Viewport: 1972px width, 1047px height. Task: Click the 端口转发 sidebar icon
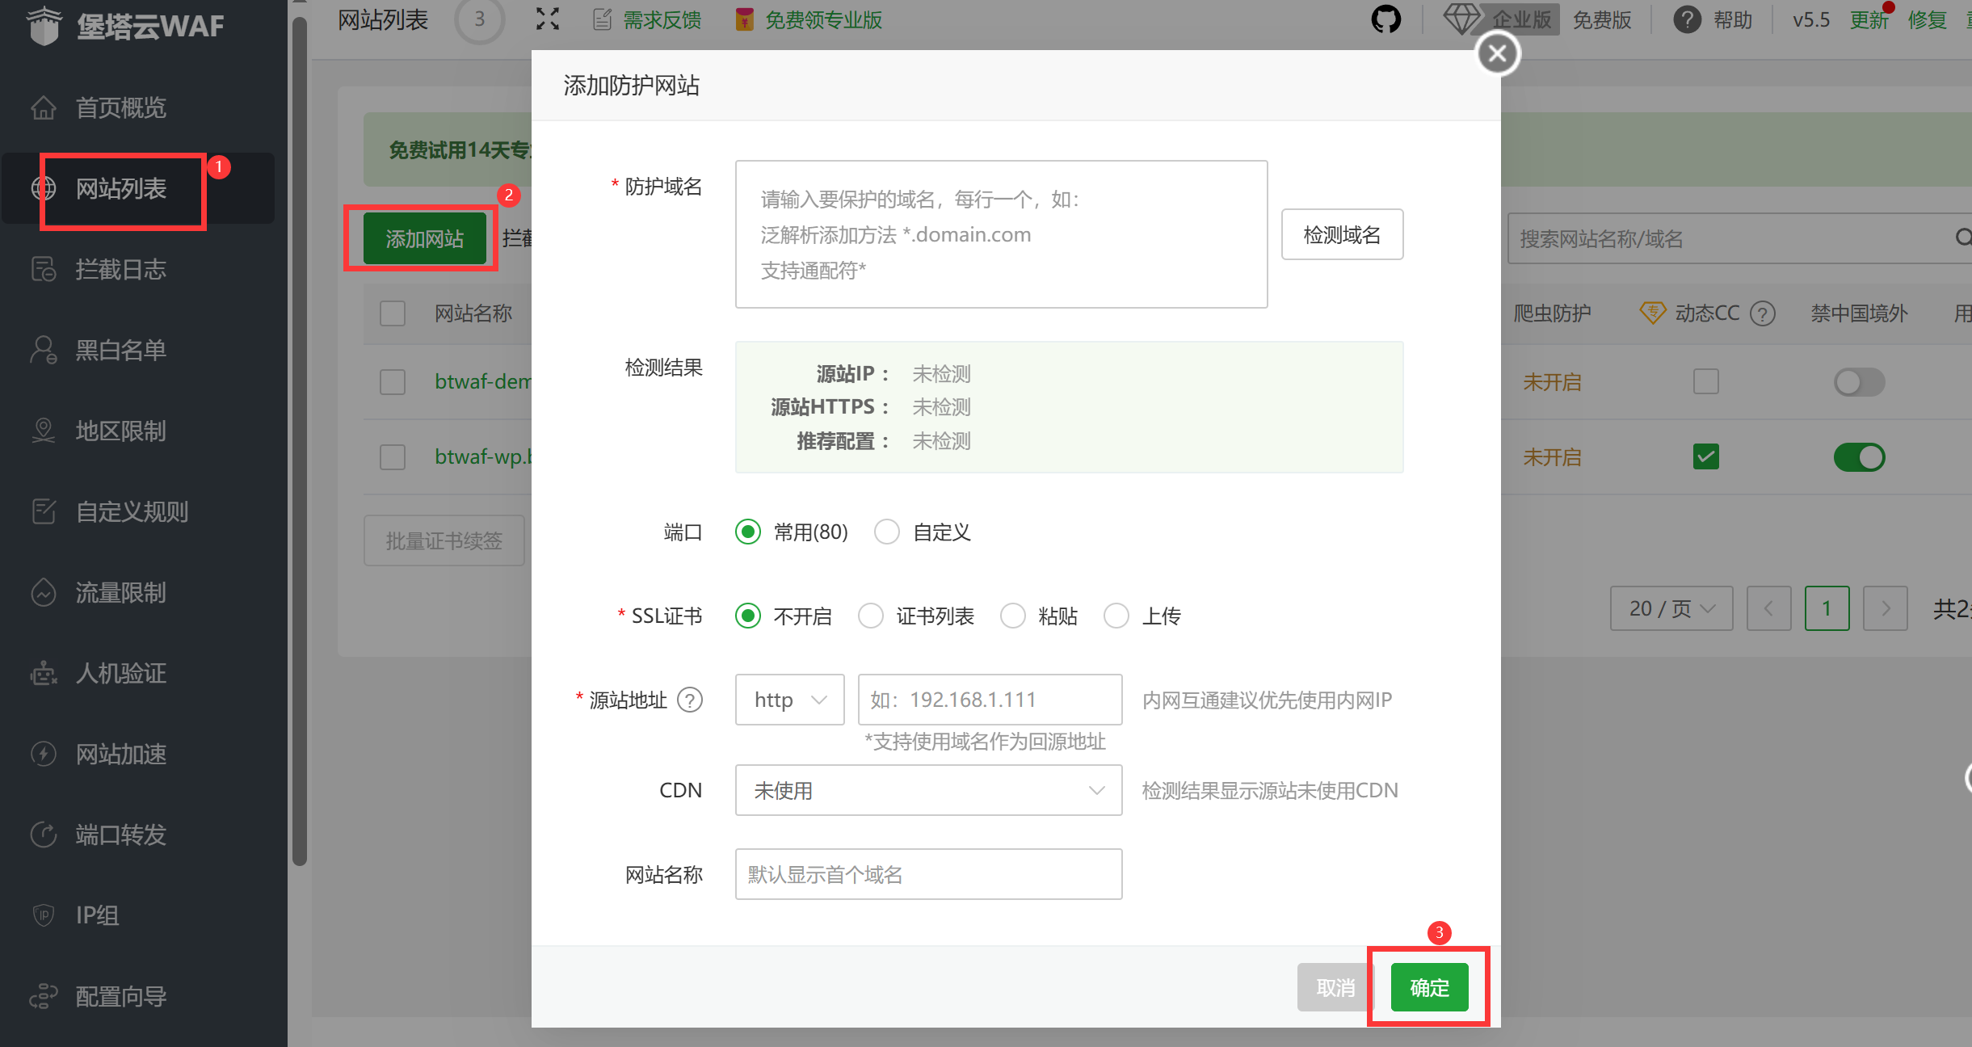coord(44,835)
